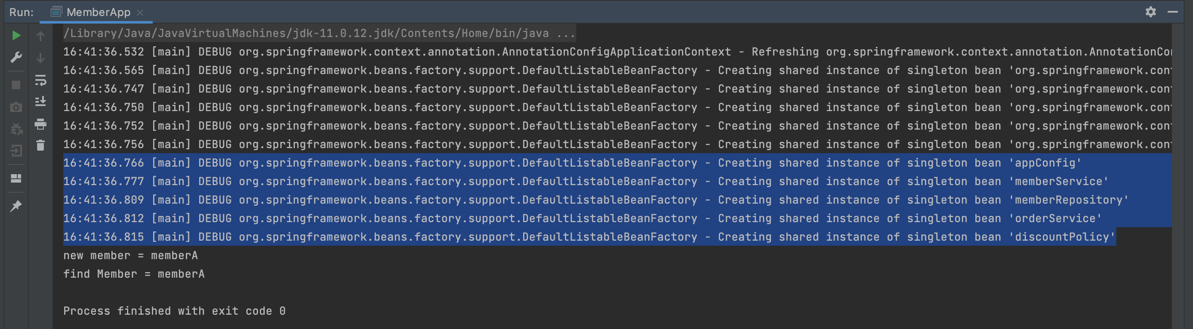Click the camera dump threads icon
The width and height of the screenshot is (1193, 329).
[16, 107]
